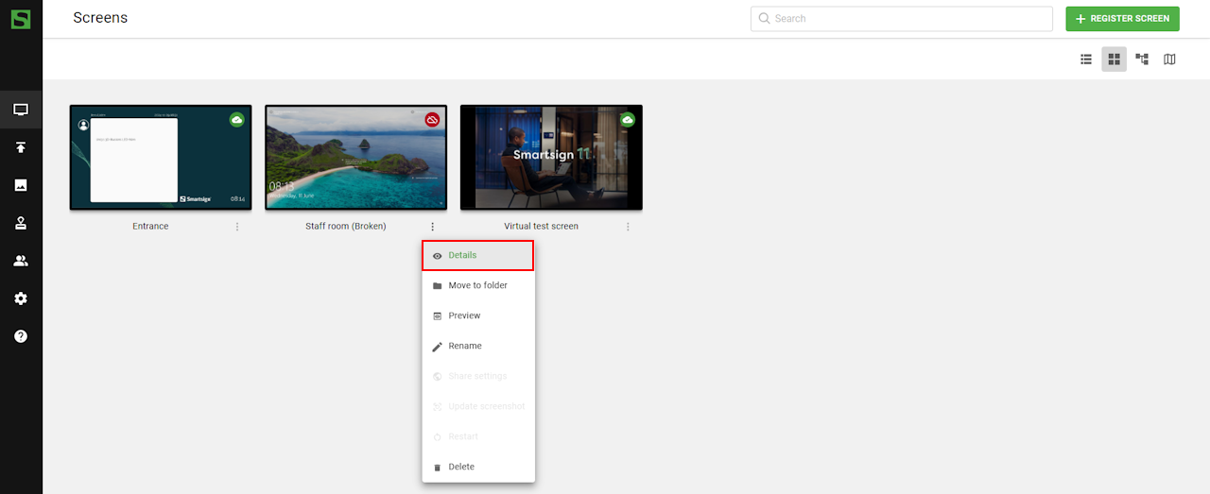
Task: Click the 'Staff room (Broken)' name
Action: (x=346, y=227)
